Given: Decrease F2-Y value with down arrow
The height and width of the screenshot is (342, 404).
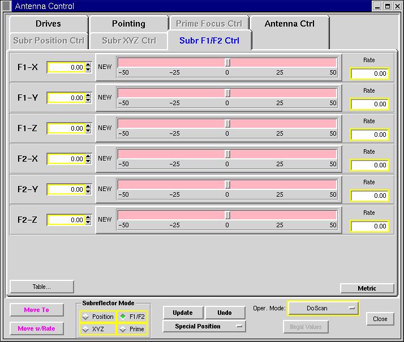Looking at the screenshot, I should [88, 192].
